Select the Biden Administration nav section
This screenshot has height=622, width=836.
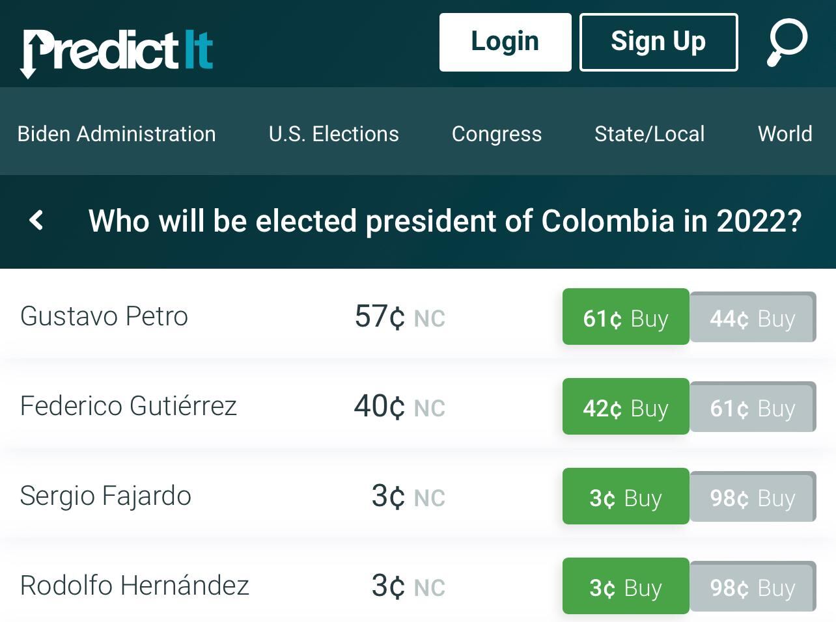[117, 133]
